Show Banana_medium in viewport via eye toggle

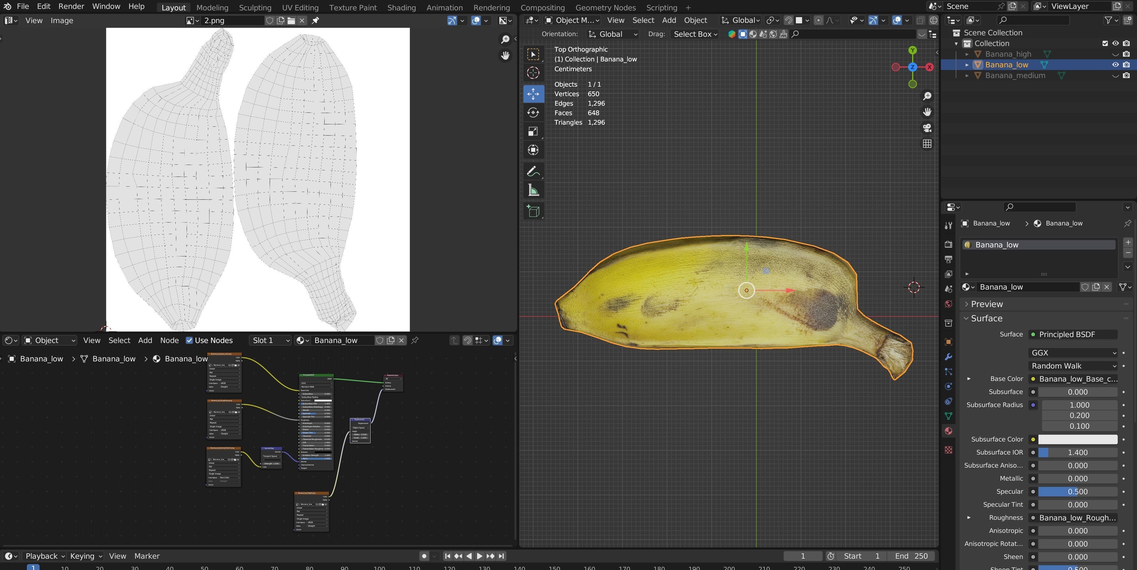click(x=1115, y=75)
